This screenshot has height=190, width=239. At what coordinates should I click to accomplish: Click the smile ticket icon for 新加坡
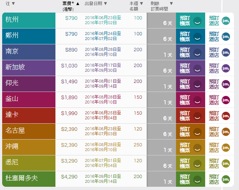[197, 69]
